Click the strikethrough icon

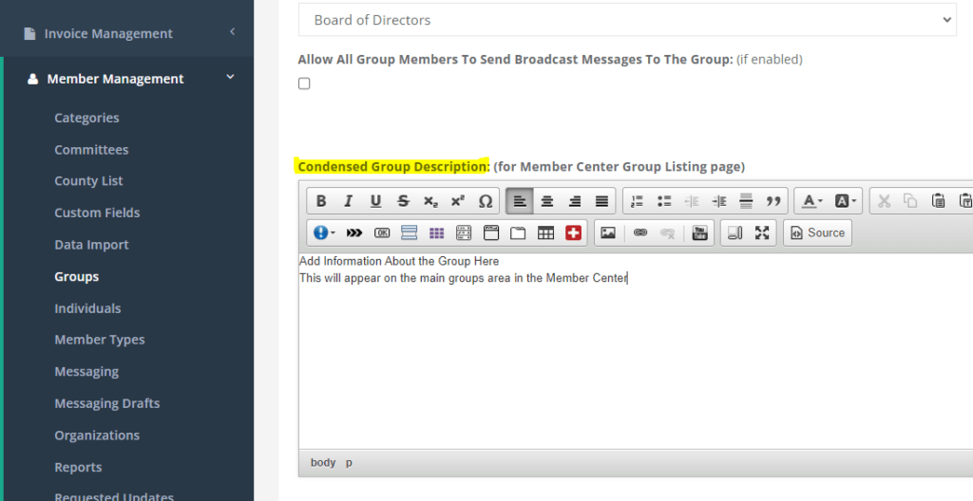pyautogui.click(x=403, y=201)
